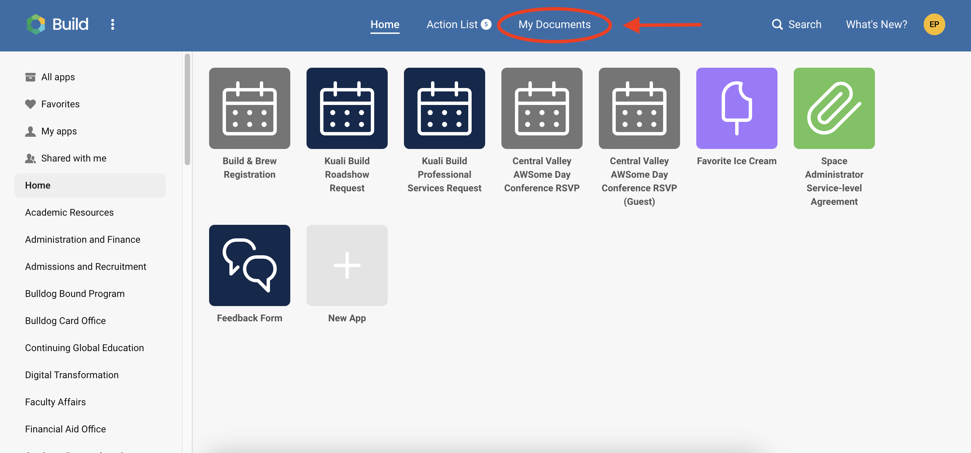Screen dimensions: 971x453
Task: Click the Favorite Ice Cream title
Action: [737, 161]
